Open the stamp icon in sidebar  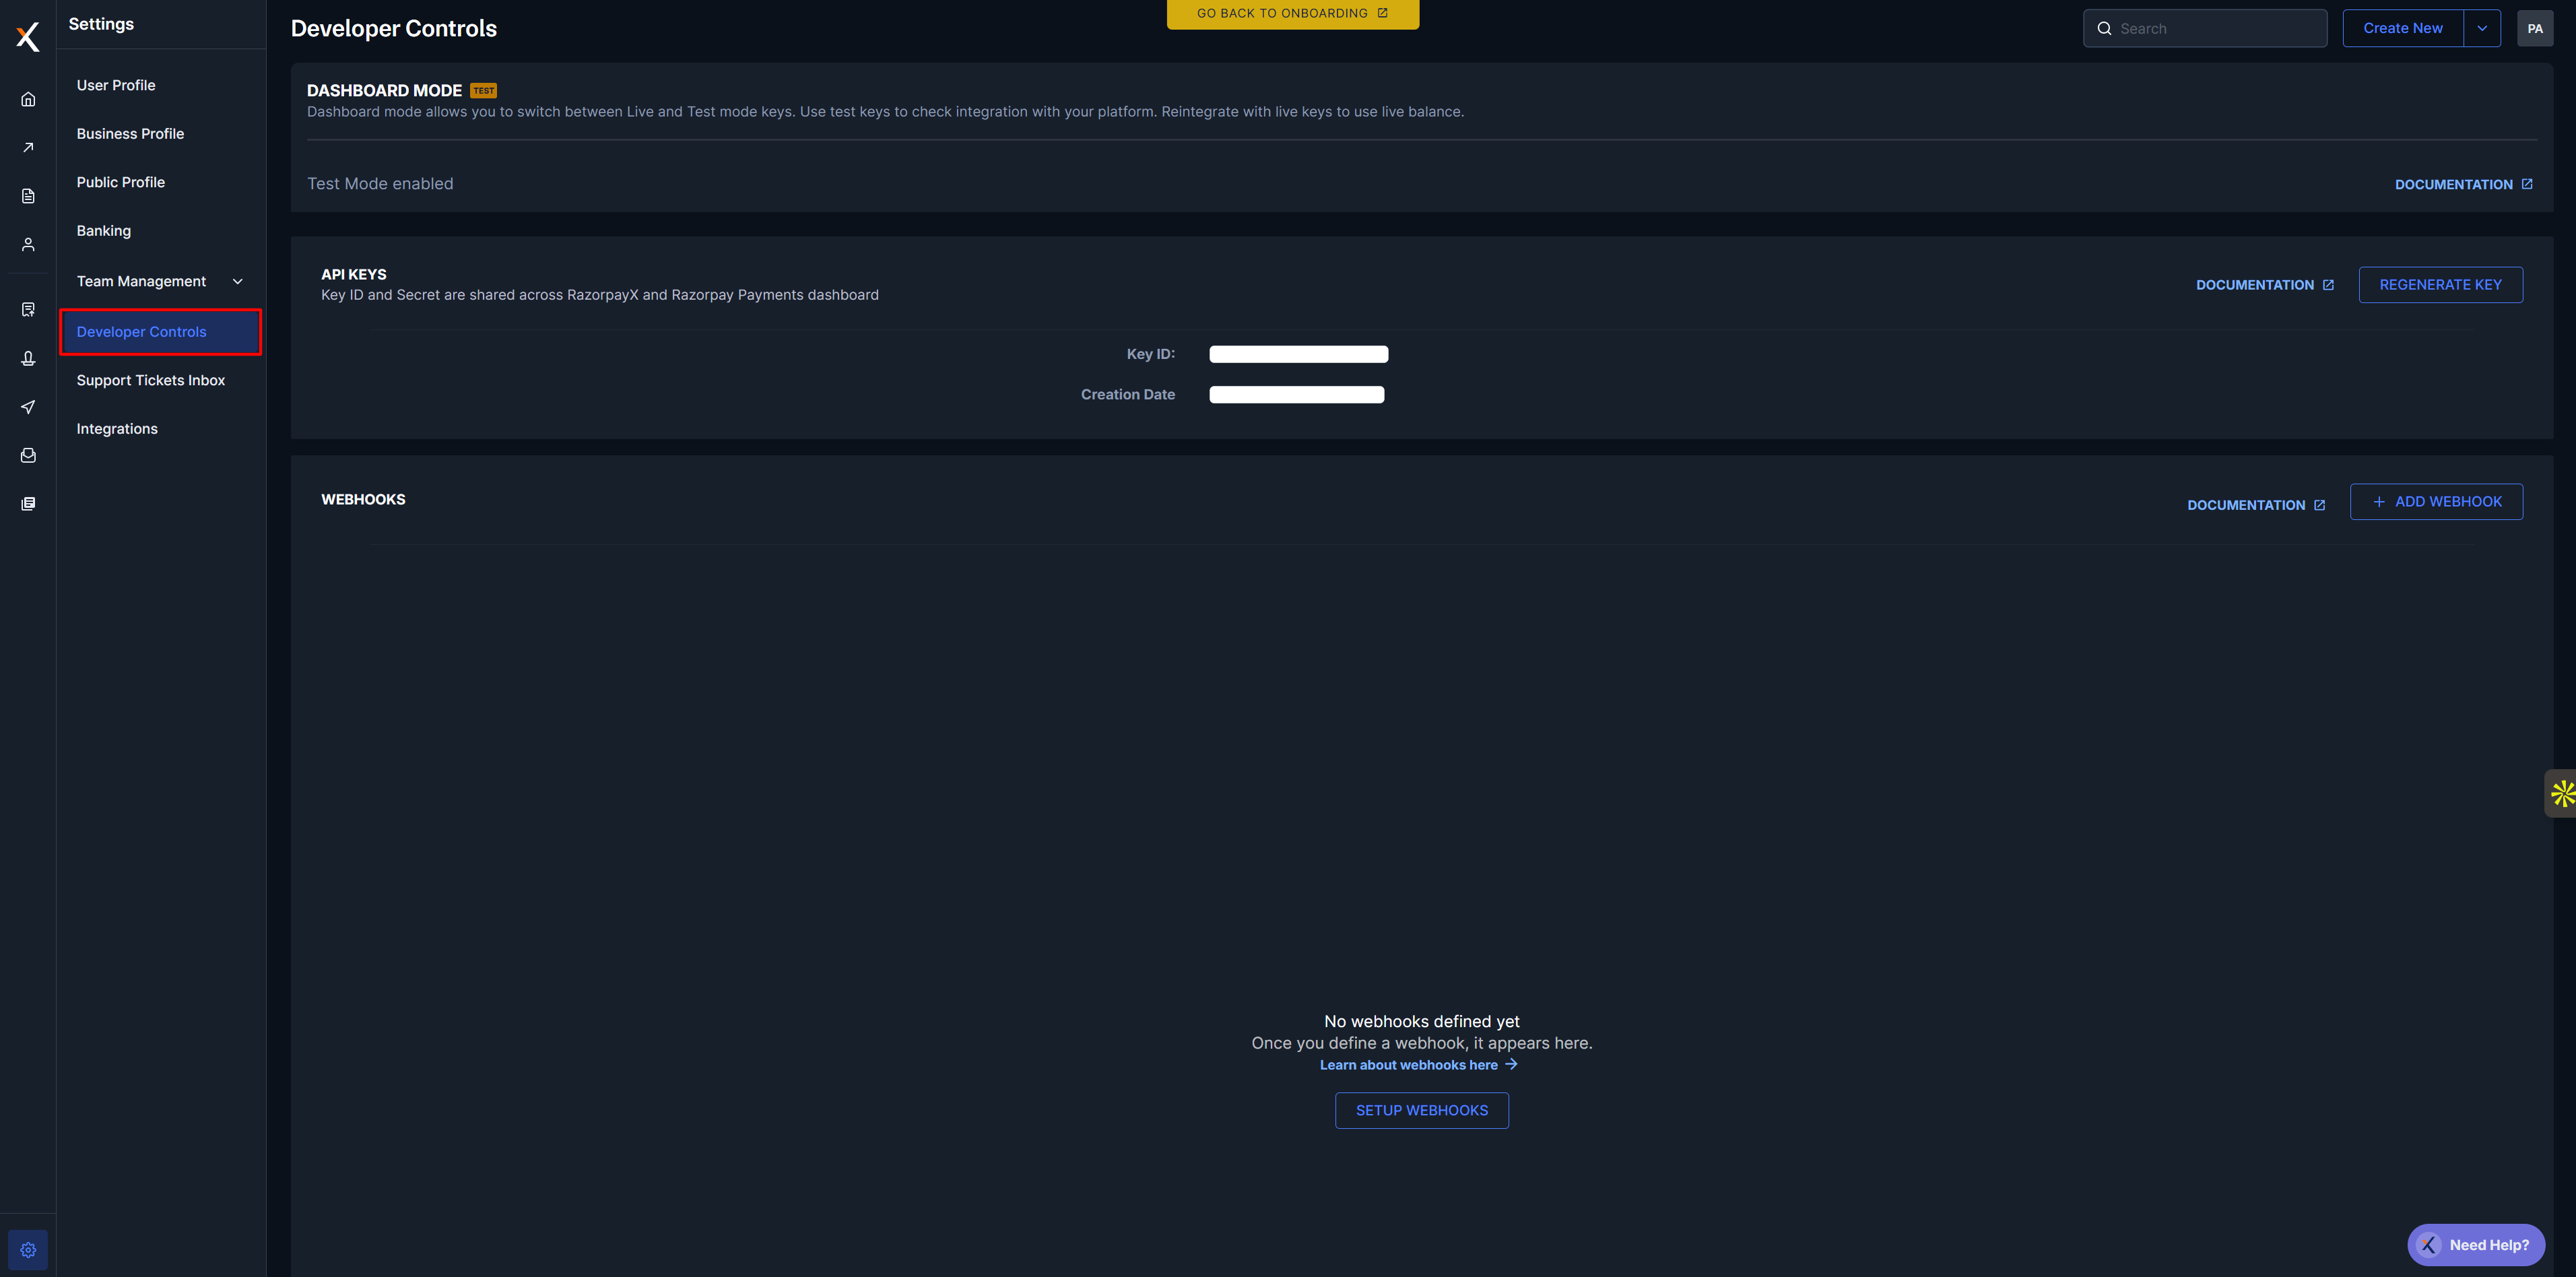[x=28, y=358]
